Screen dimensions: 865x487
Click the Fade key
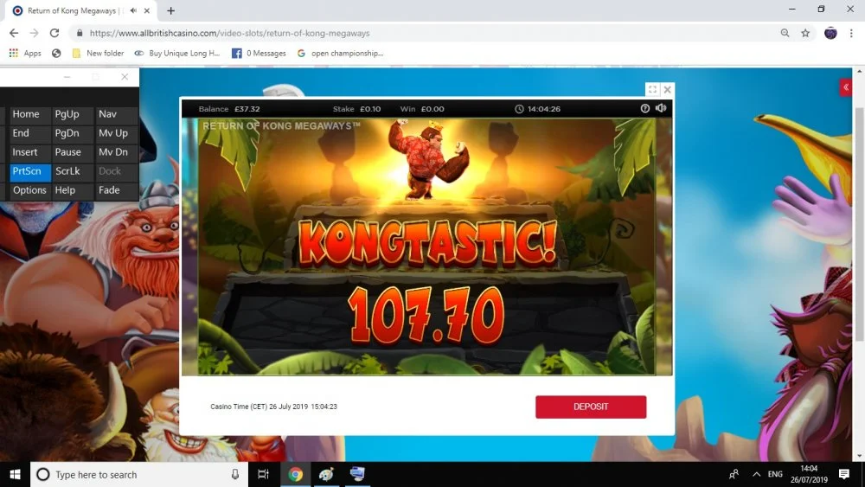[117, 190]
